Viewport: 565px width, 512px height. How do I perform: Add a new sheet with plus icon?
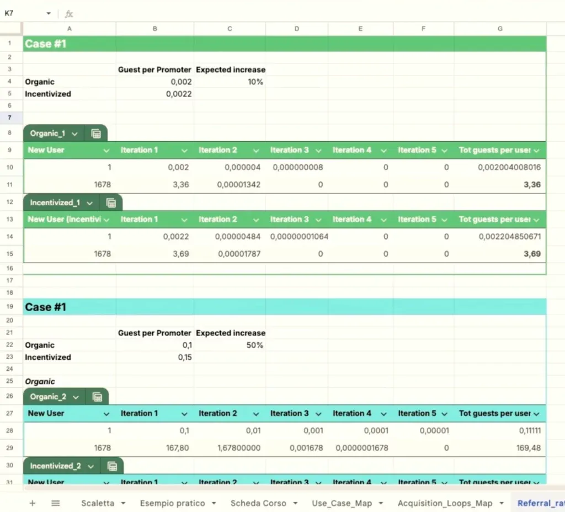[x=33, y=503]
